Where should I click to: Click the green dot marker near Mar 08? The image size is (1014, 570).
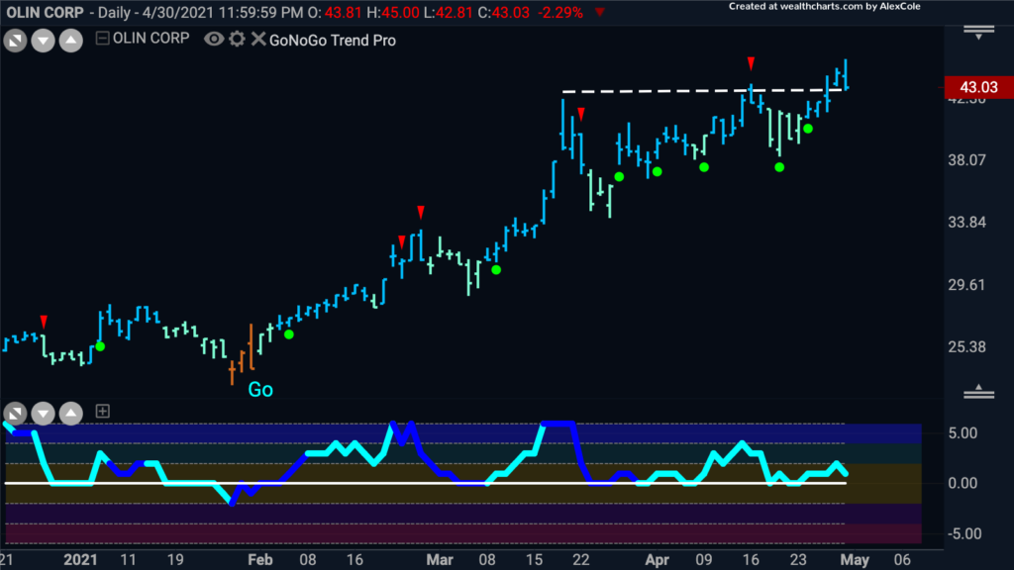496,269
